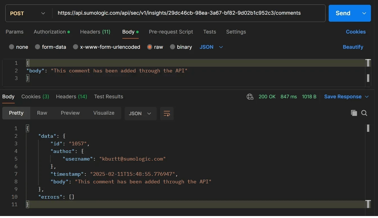Screen dimensions: 378x218
Task: Click the search response magnifier icon
Action: [x=364, y=113]
